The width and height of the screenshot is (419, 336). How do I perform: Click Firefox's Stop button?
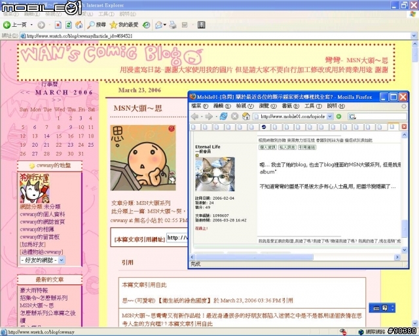point(234,117)
